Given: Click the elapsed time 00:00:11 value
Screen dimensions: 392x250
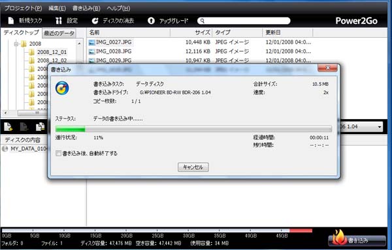Looking at the screenshot, I should [319, 137].
